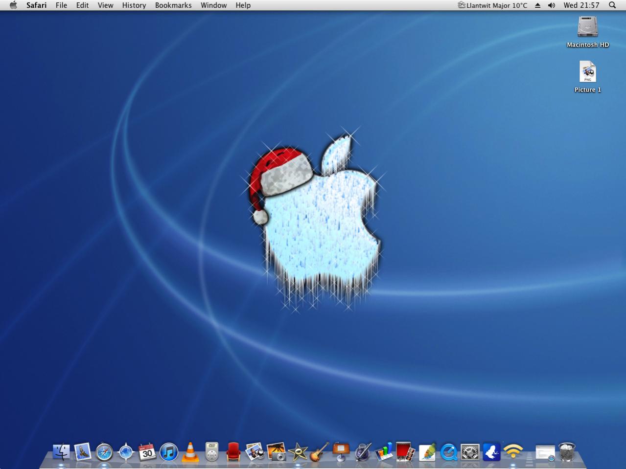Open the Safari application menu
Image resolution: width=626 pixels, height=469 pixels.
click(36, 5)
